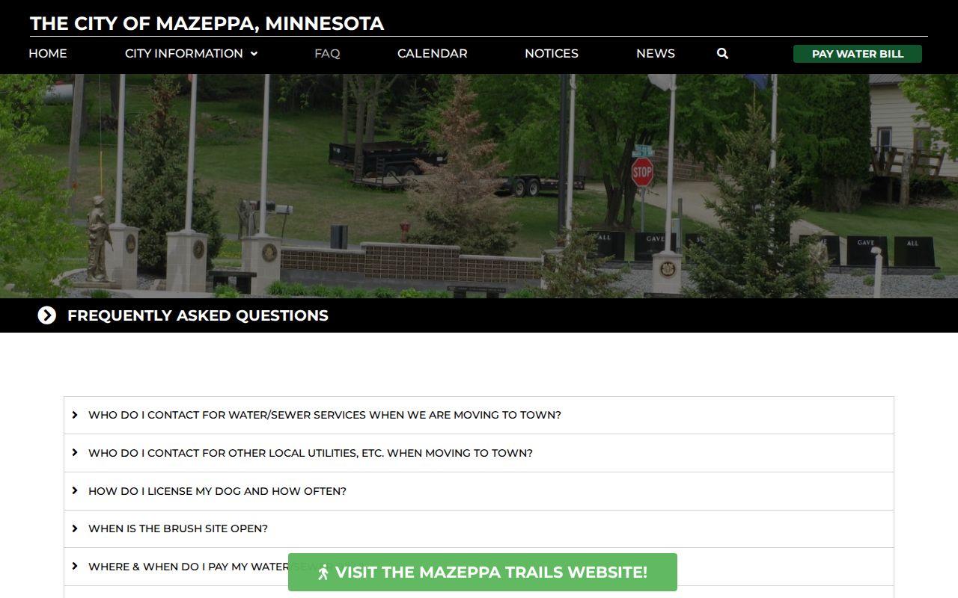Click the Frequently Asked Questions heading
The image size is (958, 598).
click(x=198, y=315)
